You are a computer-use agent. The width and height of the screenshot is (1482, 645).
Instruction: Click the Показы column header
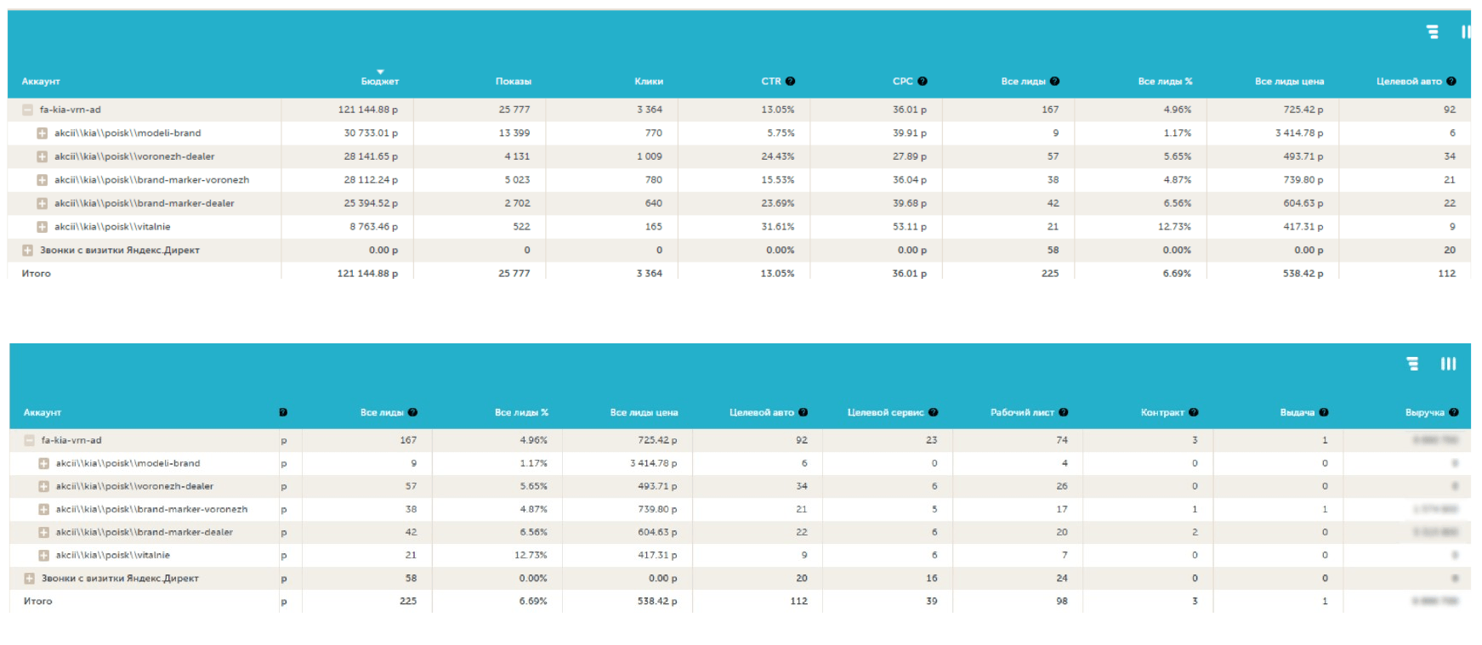pos(514,82)
